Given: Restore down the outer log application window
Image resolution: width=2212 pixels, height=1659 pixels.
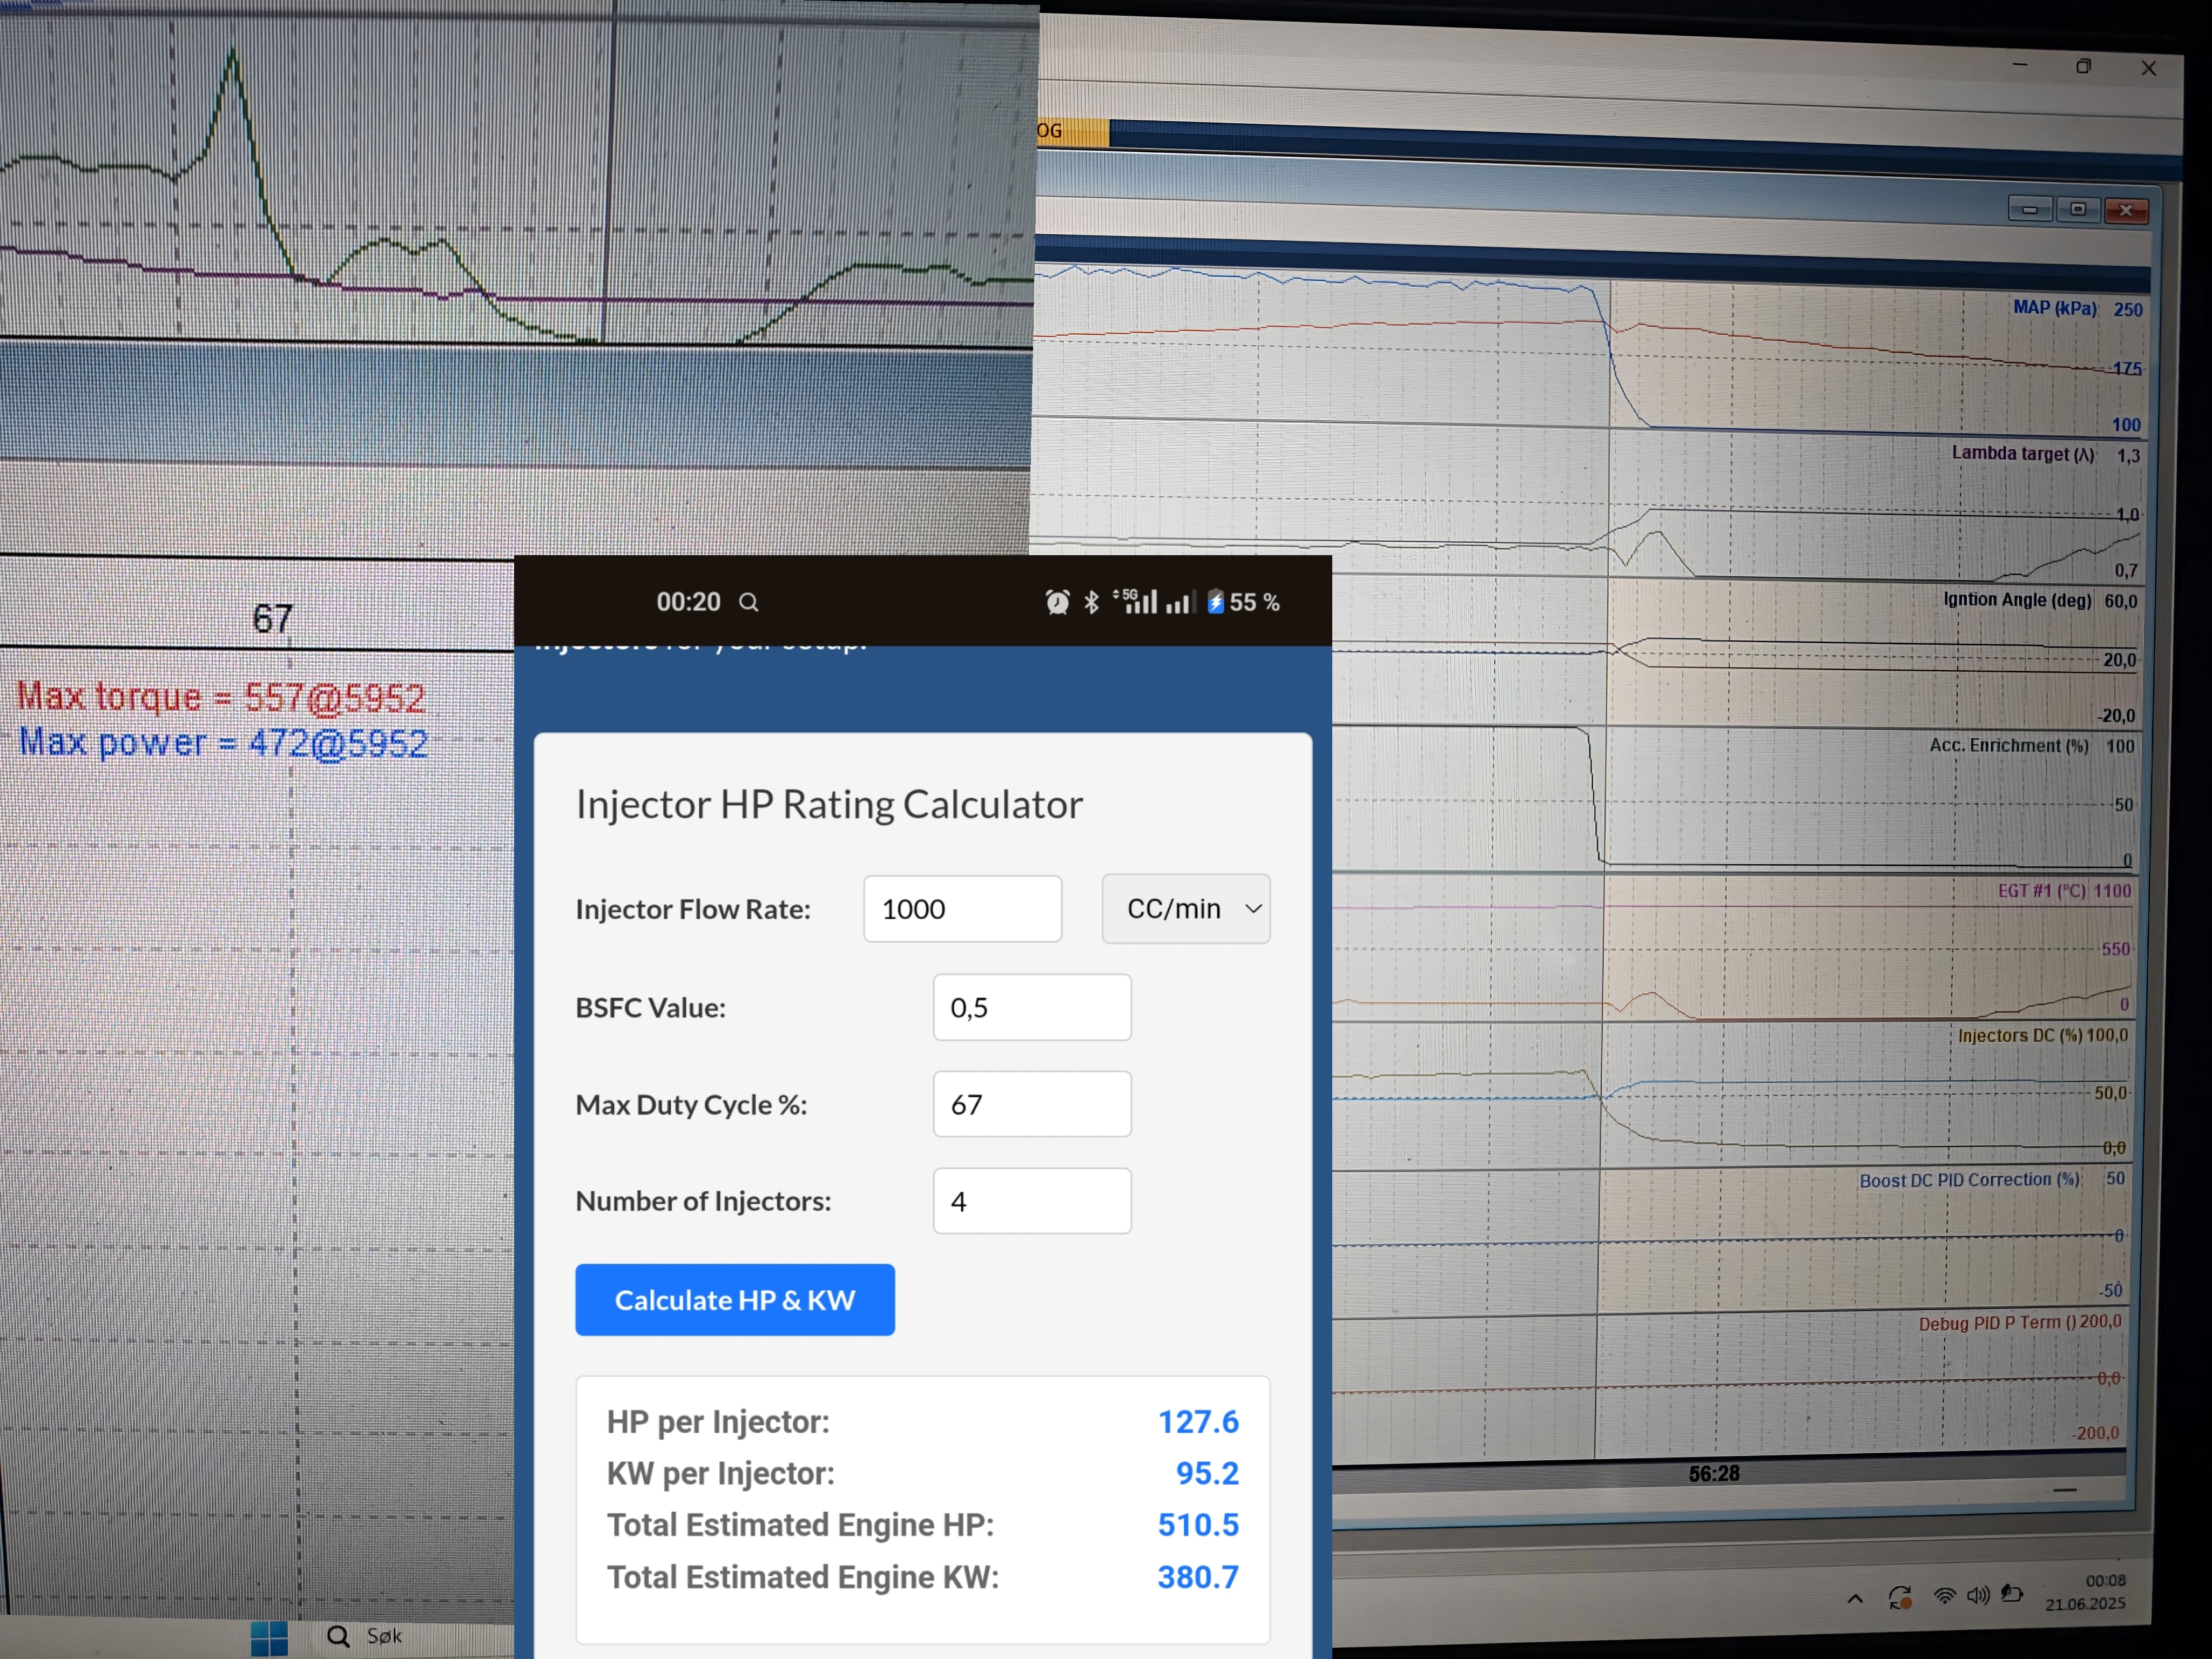Looking at the screenshot, I should pos(2084,66).
